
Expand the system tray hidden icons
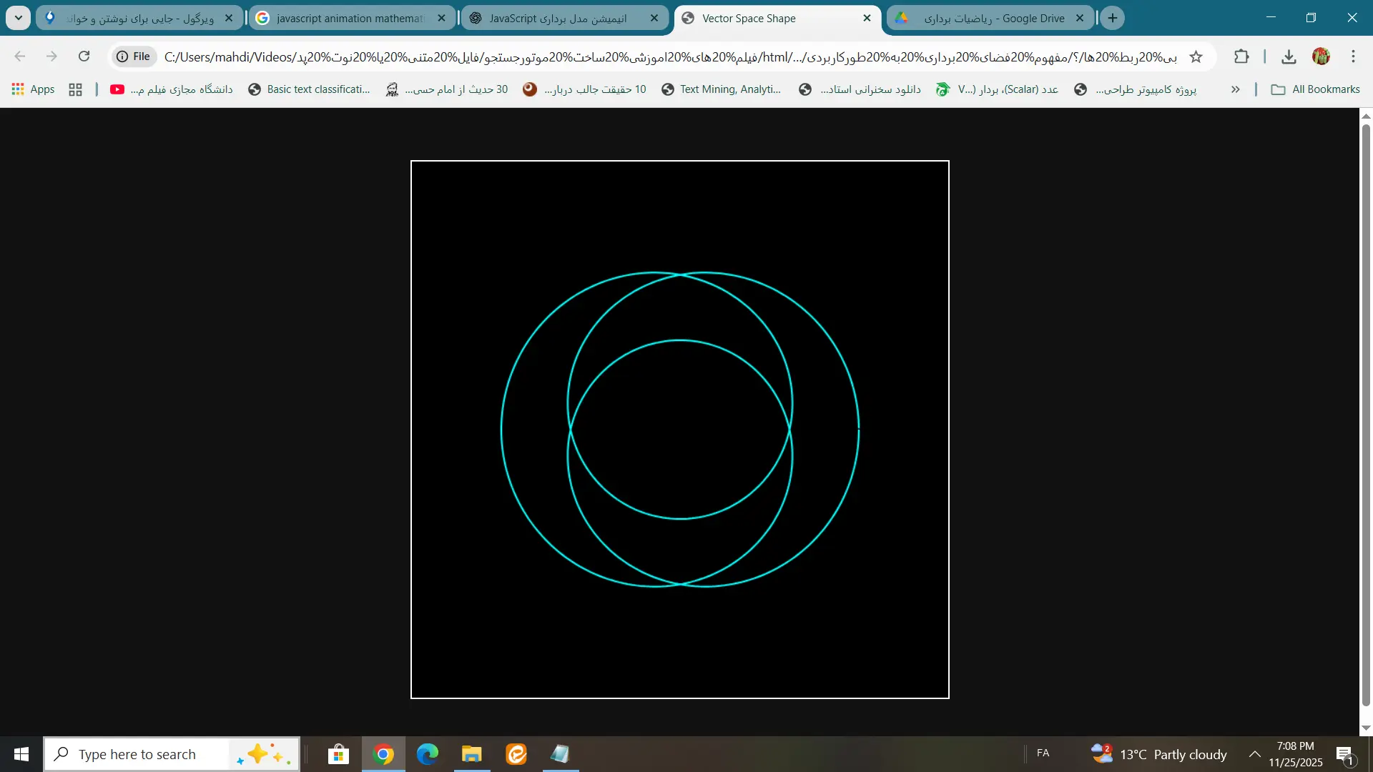tap(1254, 754)
